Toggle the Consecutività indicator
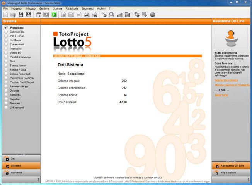This screenshot has width=252, height=185. 6,44
